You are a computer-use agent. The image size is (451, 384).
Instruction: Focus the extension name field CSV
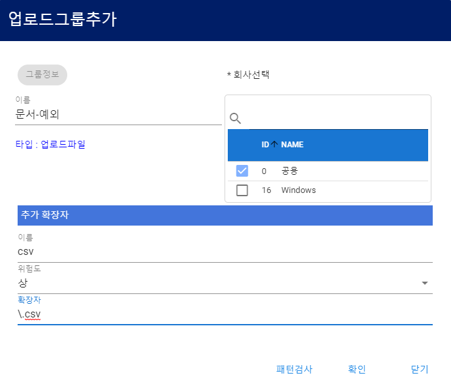[225, 252]
